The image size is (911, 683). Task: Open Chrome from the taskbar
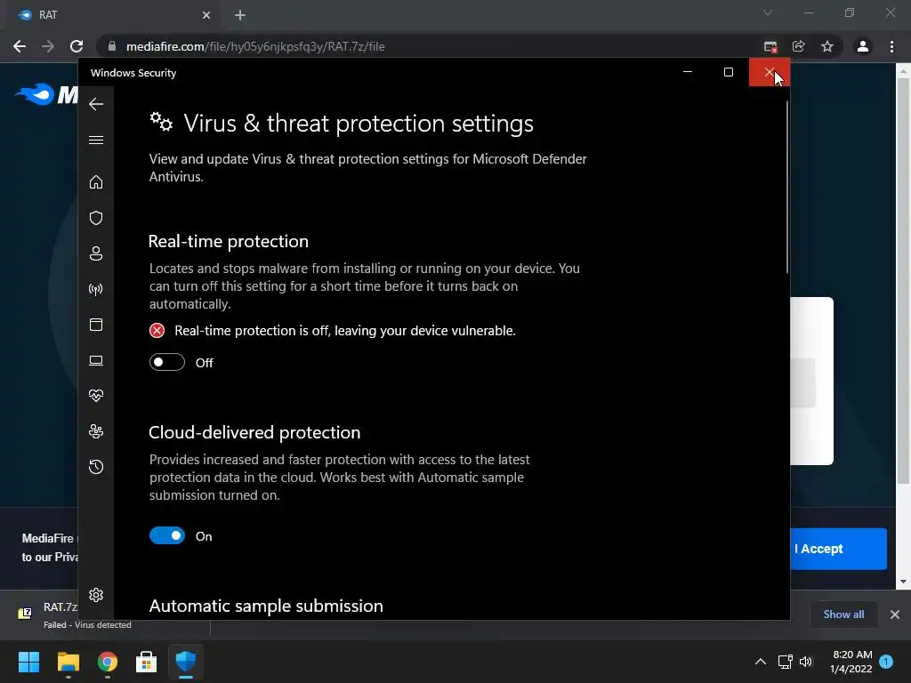pyautogui.click(x=108, y=662)
